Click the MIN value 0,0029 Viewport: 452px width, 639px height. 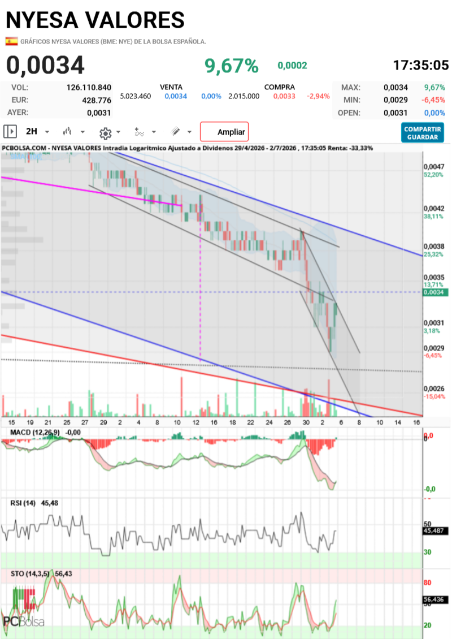[x=395, y=100]
